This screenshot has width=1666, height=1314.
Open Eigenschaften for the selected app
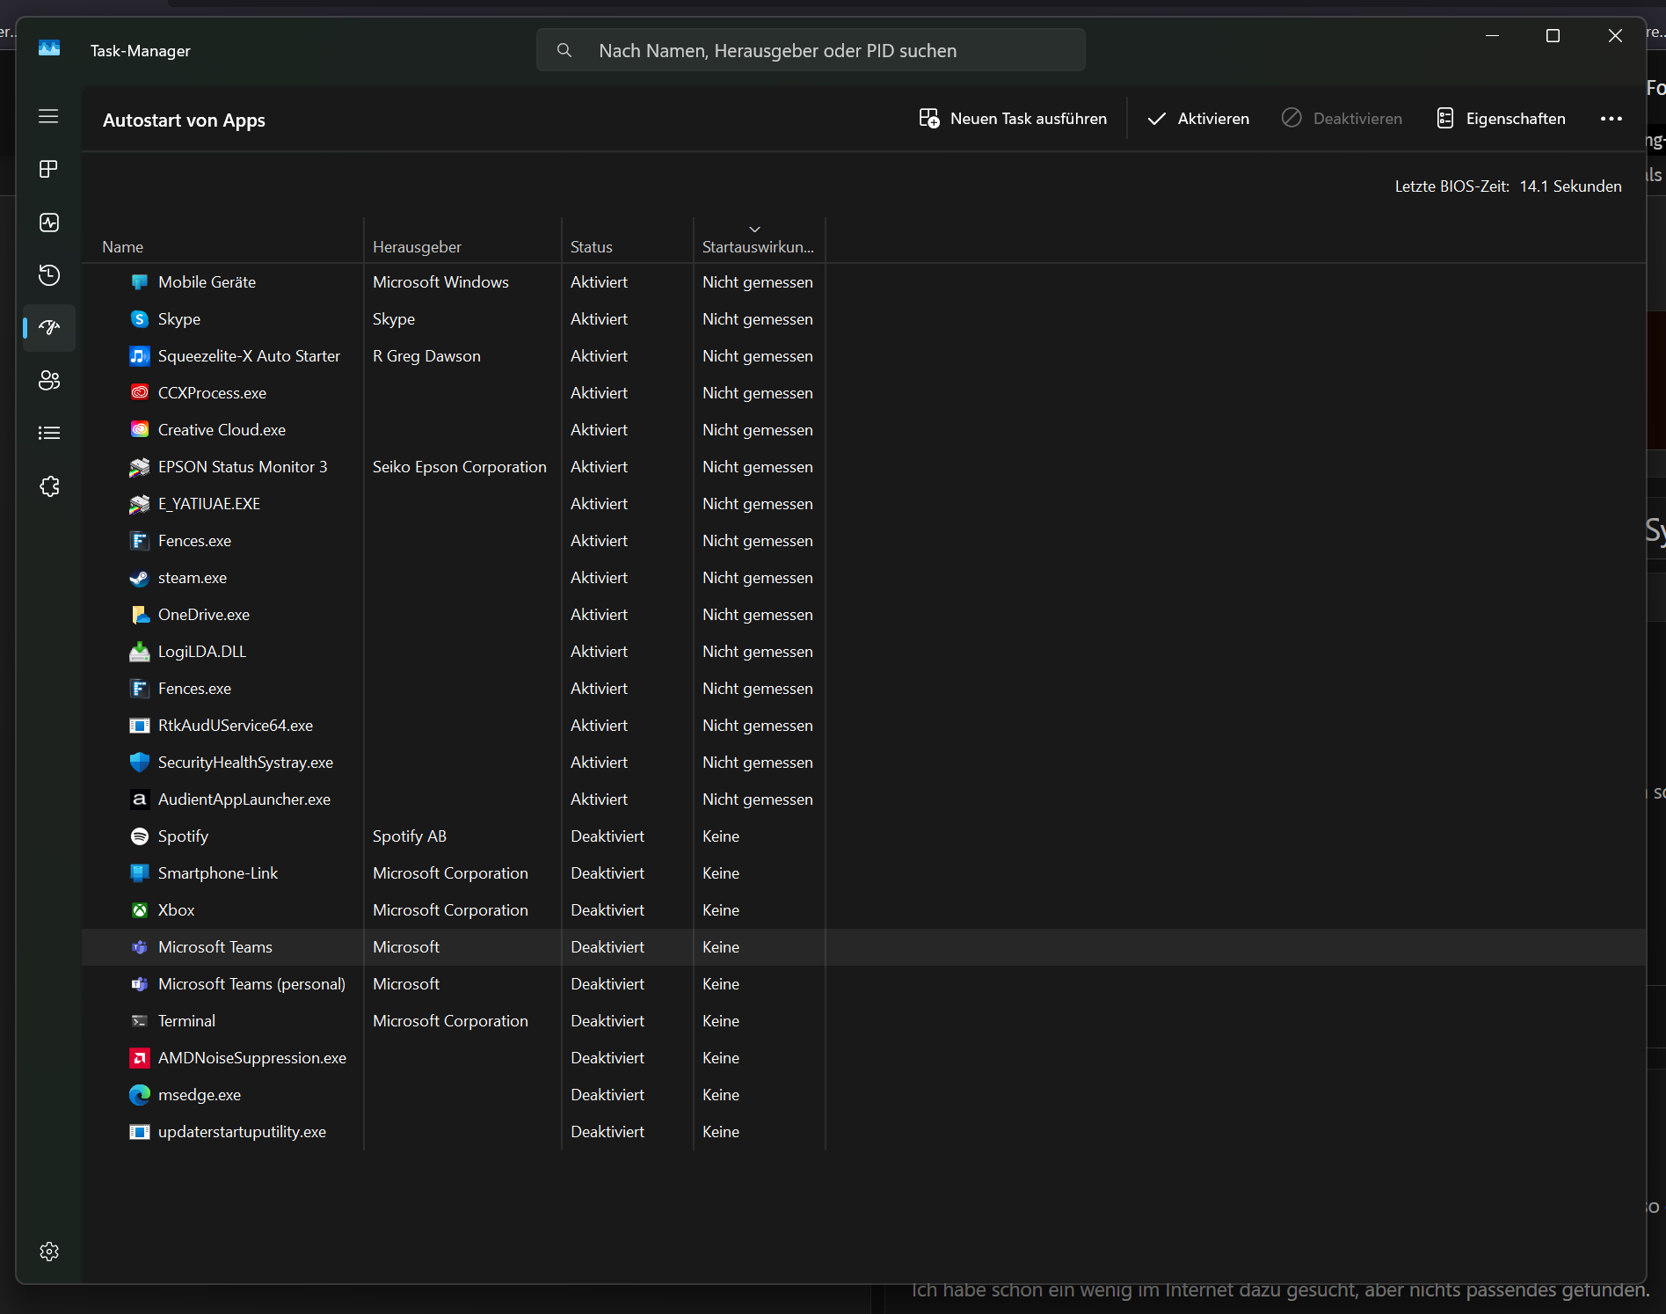[1501, 119]
